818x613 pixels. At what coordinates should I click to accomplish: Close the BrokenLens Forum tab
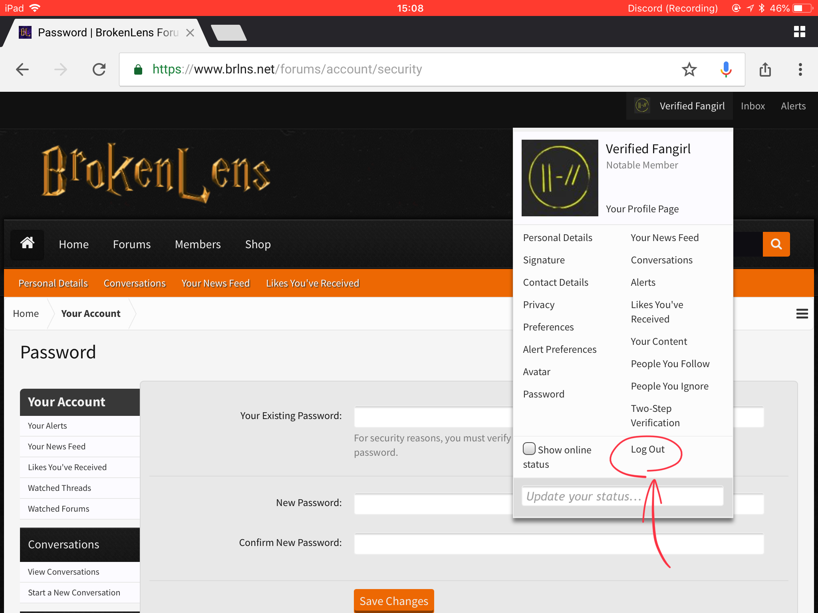tap(190, 33)
